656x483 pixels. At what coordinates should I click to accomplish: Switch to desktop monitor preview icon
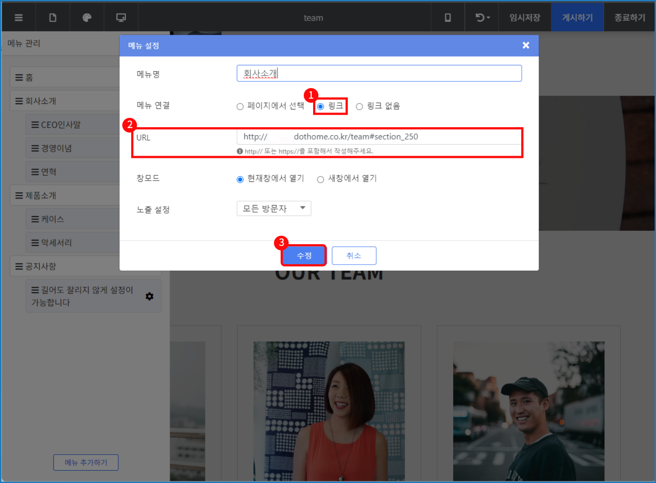point(121,18)
